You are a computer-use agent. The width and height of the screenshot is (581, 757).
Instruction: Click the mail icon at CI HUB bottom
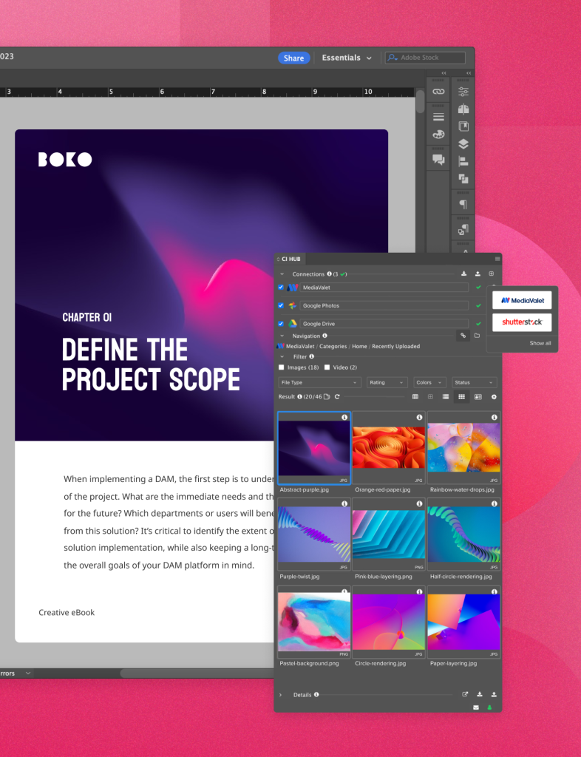click(476, 707)
